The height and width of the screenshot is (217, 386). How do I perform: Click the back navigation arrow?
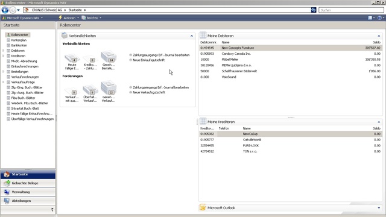point(5,10)
